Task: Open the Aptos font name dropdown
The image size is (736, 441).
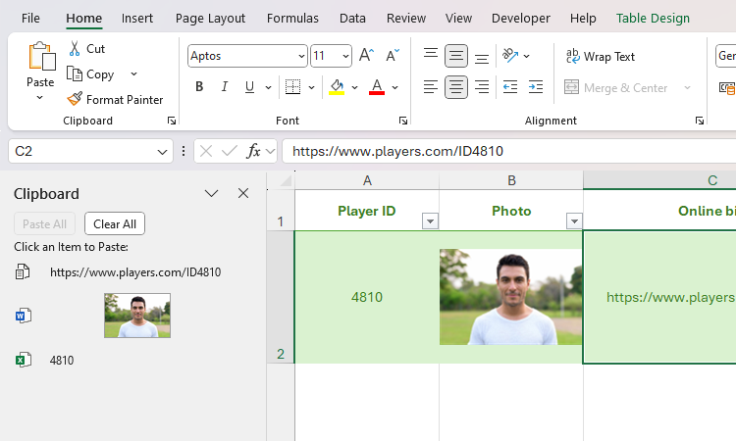Action: (x=301, y=57)
